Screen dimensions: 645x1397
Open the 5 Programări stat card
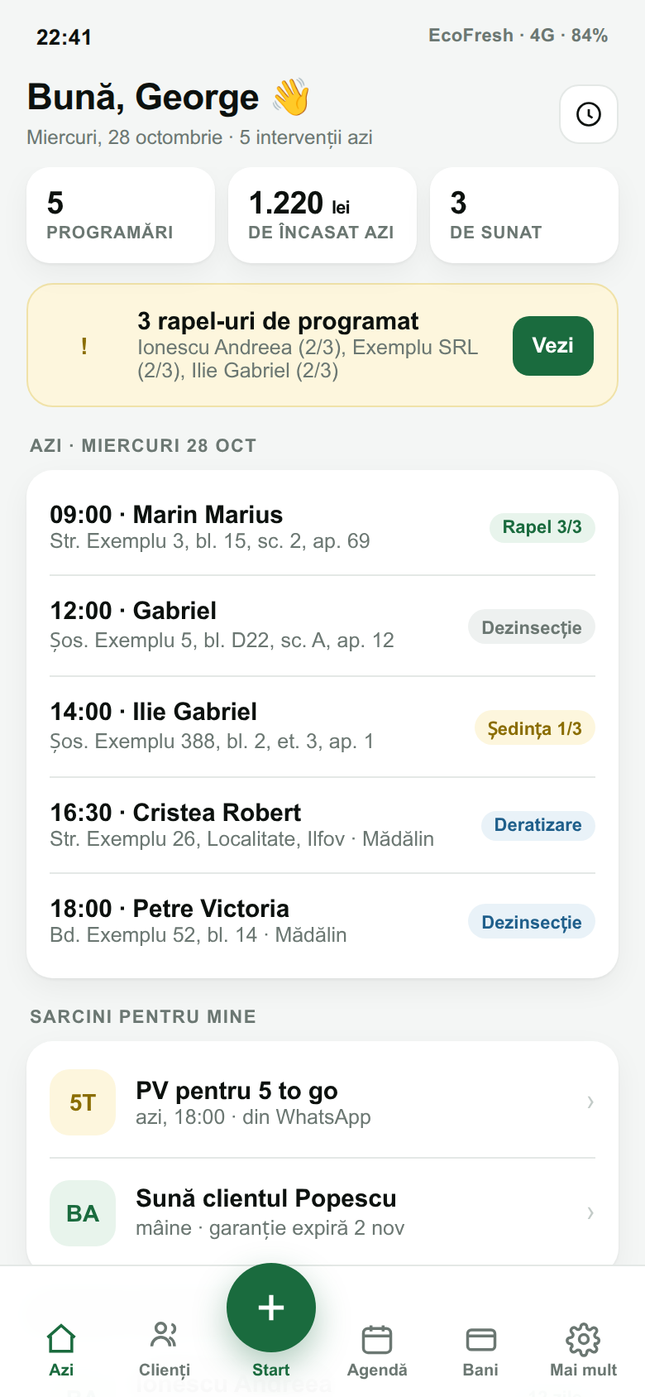tap(121, 215)
